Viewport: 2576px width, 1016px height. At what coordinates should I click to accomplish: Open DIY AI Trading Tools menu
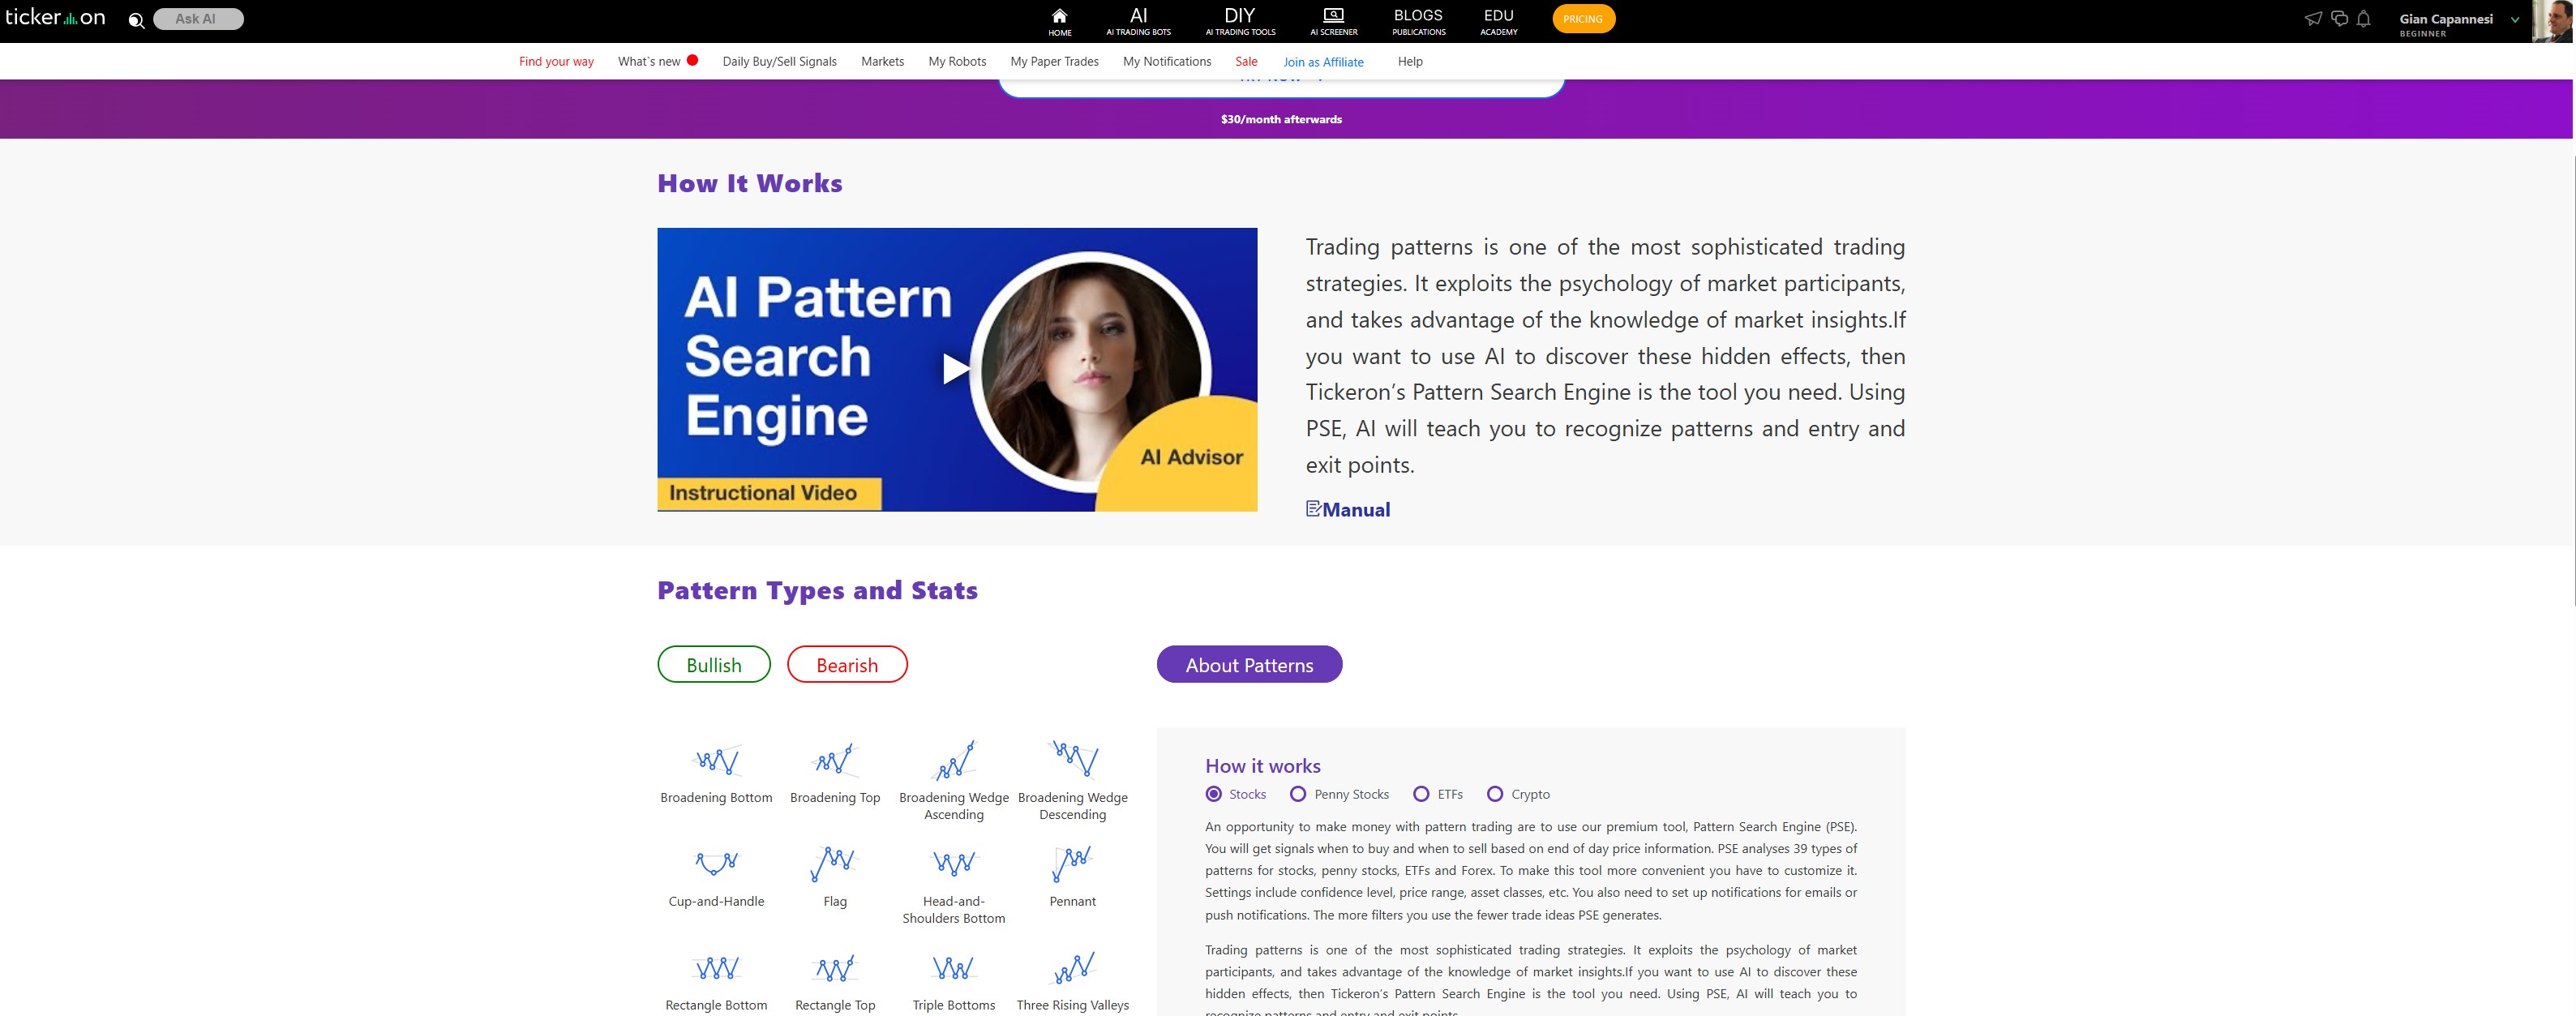click(1240, 21)
